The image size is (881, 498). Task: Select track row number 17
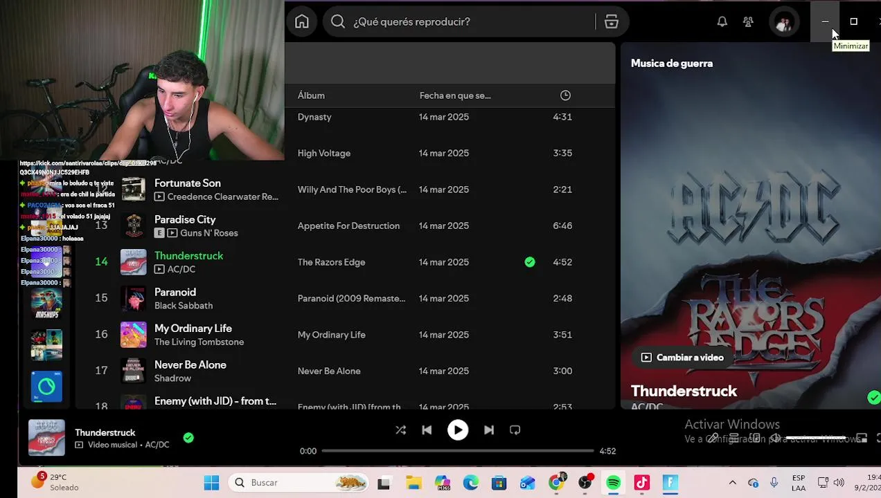point(101,371)
